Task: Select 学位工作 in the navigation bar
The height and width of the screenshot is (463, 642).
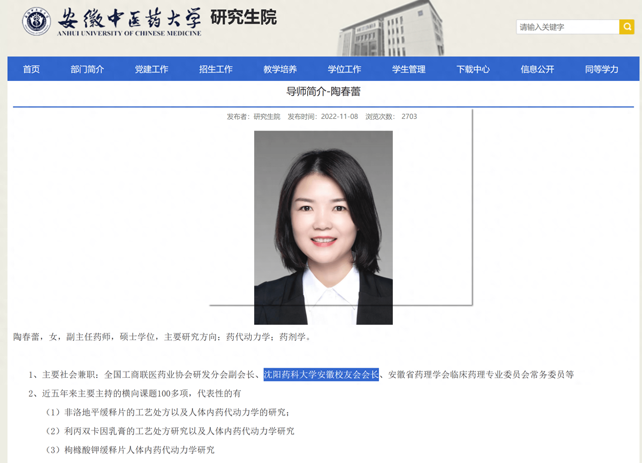Action: pos(344,69)
